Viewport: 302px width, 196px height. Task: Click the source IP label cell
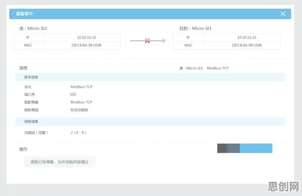click(x=28, y=37)
